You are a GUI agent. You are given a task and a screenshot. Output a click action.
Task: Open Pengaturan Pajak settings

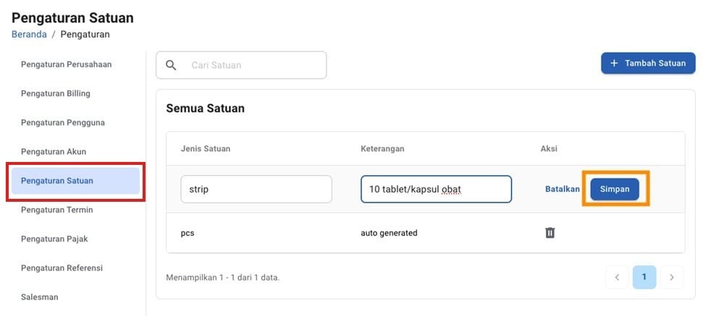coord(54,239)
